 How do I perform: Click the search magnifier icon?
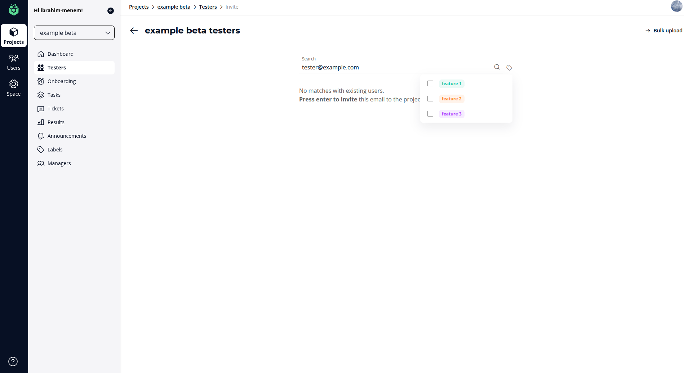(497, 67)
